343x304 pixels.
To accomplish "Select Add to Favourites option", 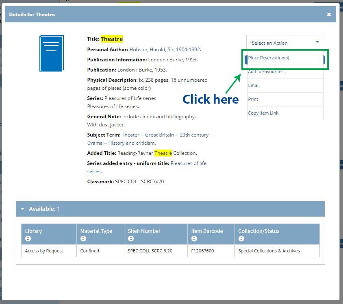I will (x=266, y=72).
